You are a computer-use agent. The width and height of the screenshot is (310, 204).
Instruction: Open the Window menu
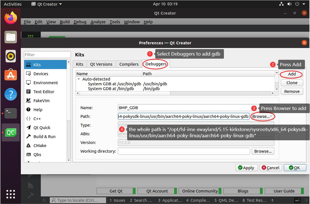(132, 22)
